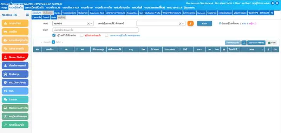The height and width of the screenshot is (133, 281).
Task: Open Dashboard (*BETA)
Action: tap(256, 43)
